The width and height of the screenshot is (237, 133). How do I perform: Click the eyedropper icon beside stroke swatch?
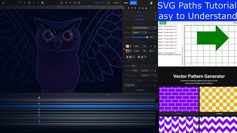click(131, 51)
